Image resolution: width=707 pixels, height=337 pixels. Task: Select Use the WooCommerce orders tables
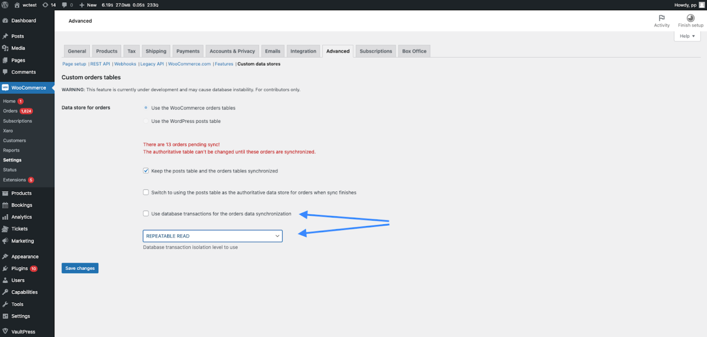(146, 108)
